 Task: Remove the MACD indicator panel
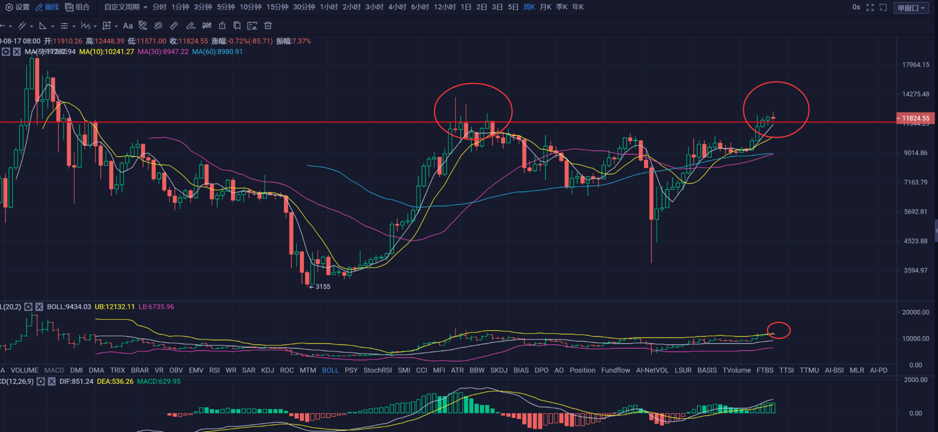[x=52, y=382]
